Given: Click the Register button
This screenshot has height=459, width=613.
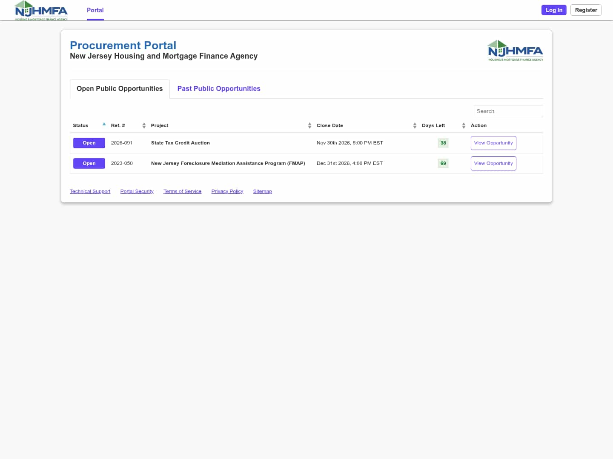Looking at the screenshot, I should tap(586, 10).
